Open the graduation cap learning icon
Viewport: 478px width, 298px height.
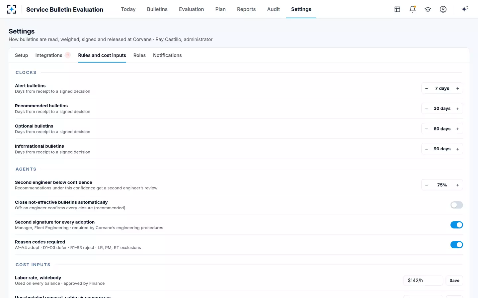point(428,9)
